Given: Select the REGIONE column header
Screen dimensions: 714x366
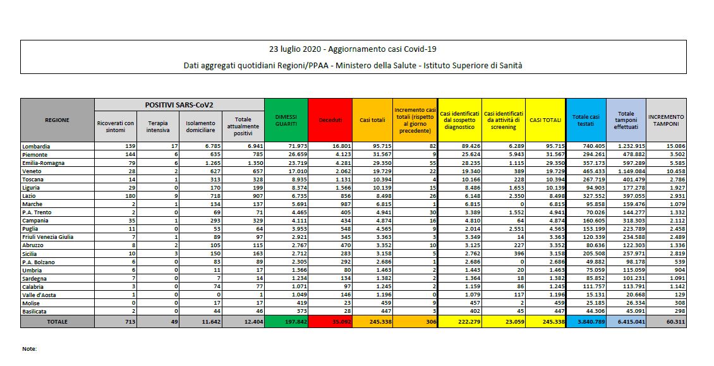Looking at the screenshot, I should 57,120.
